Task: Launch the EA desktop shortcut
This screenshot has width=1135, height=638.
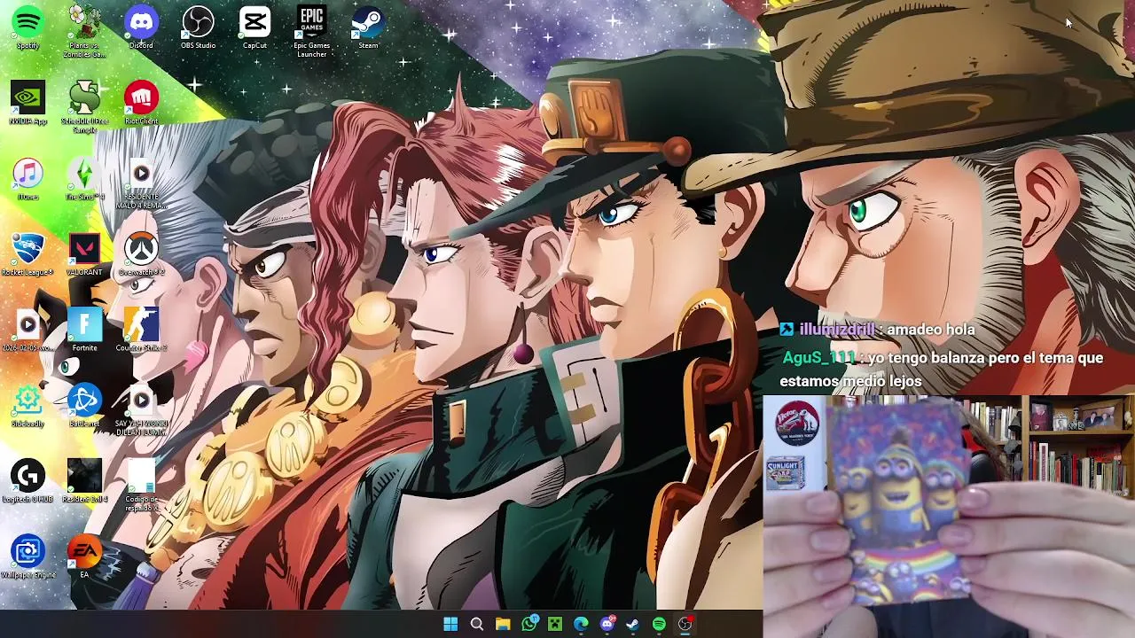Action: [84, 558]
